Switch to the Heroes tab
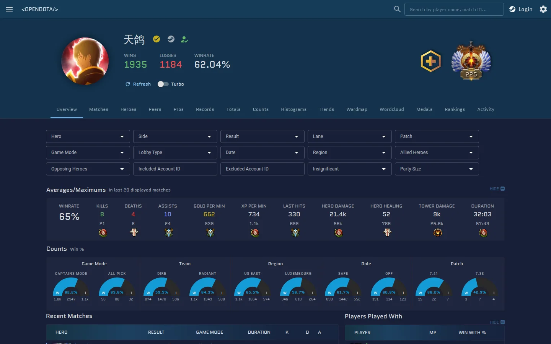The width and height of the screenshot is (551, 344). [x=128, y=109]
